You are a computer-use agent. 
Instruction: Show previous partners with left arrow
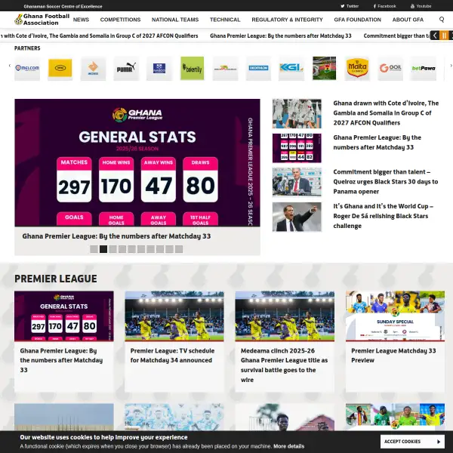(x=10, y=66)
